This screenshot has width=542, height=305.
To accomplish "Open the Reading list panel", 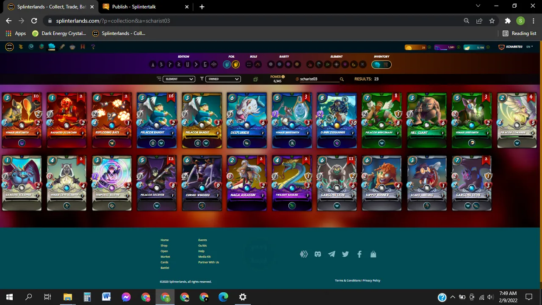I will click(x=519, y=33).
